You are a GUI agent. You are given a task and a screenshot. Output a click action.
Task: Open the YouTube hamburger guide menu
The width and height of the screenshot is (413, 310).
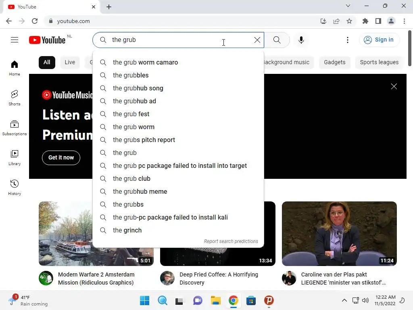coord(15,40)
